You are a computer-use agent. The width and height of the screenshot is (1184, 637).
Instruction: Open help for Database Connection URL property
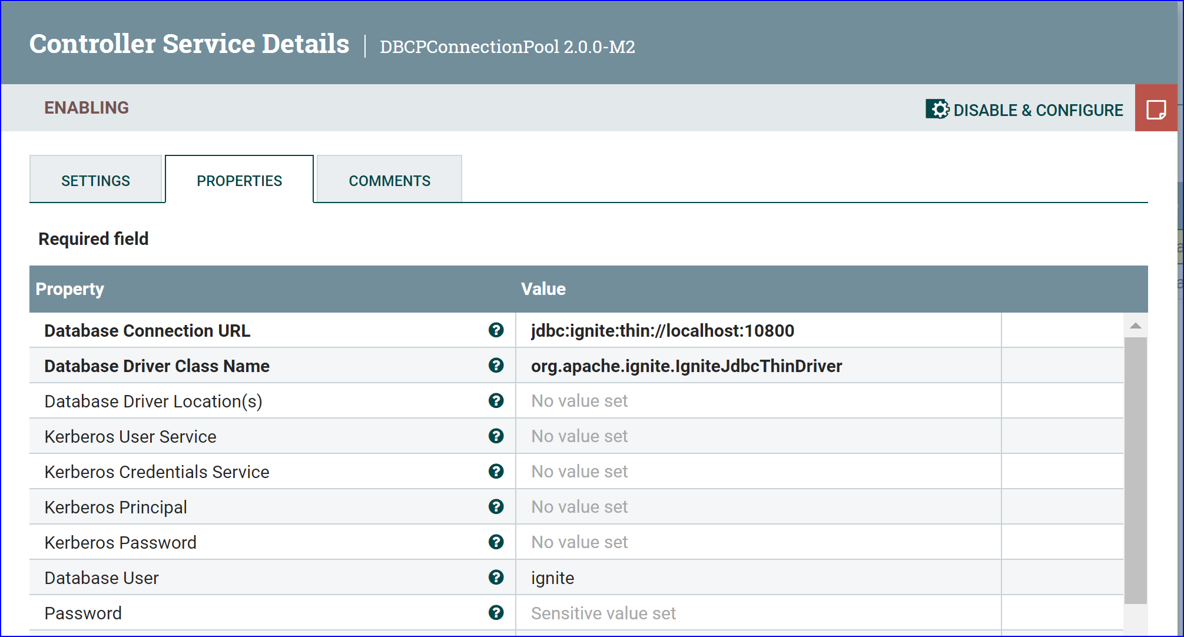(x=496, y=330)
